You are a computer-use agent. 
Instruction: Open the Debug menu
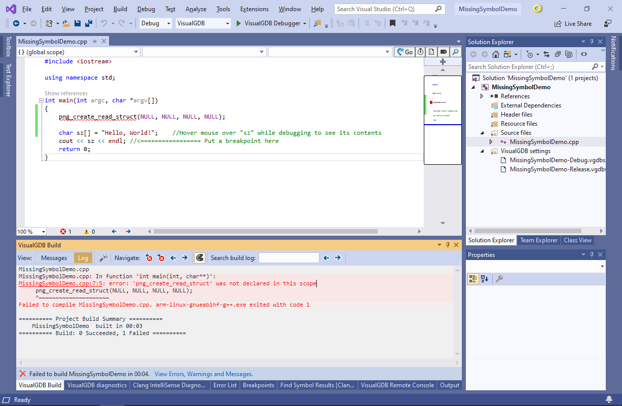pos(146,9)
